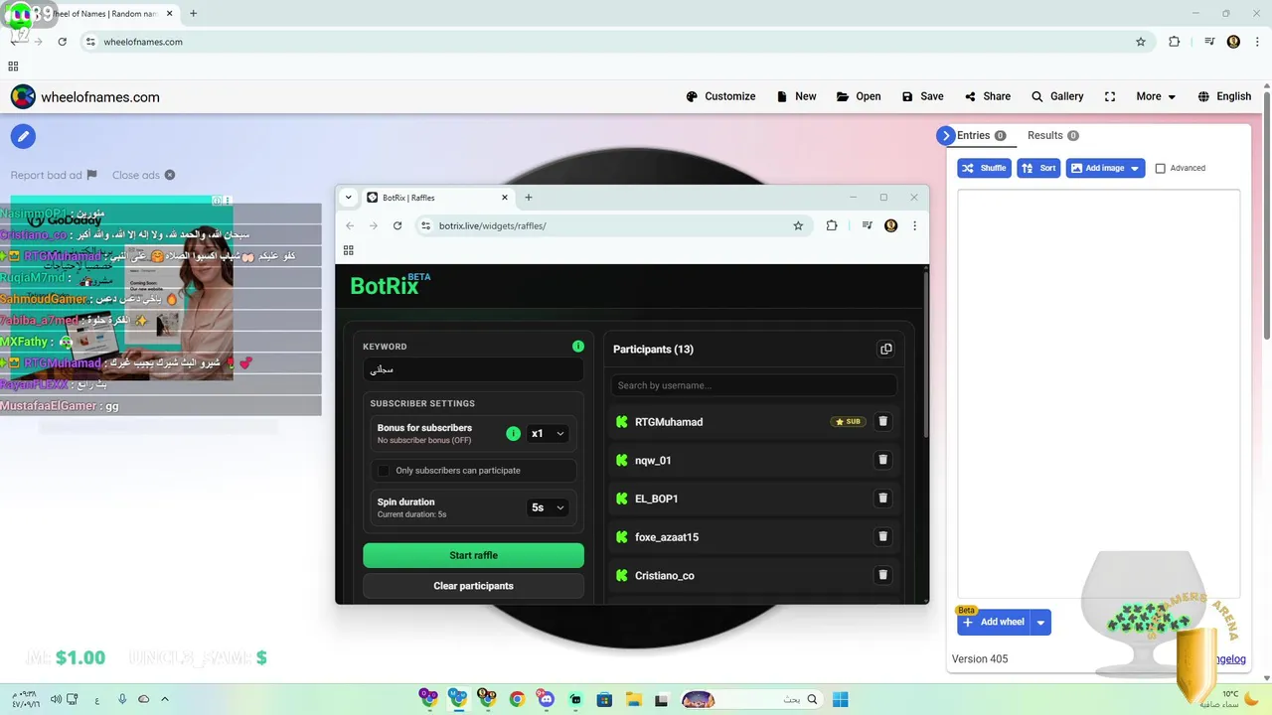
Task: Open the subscriber bonus x1 dropdown
Action: [548, 434]
